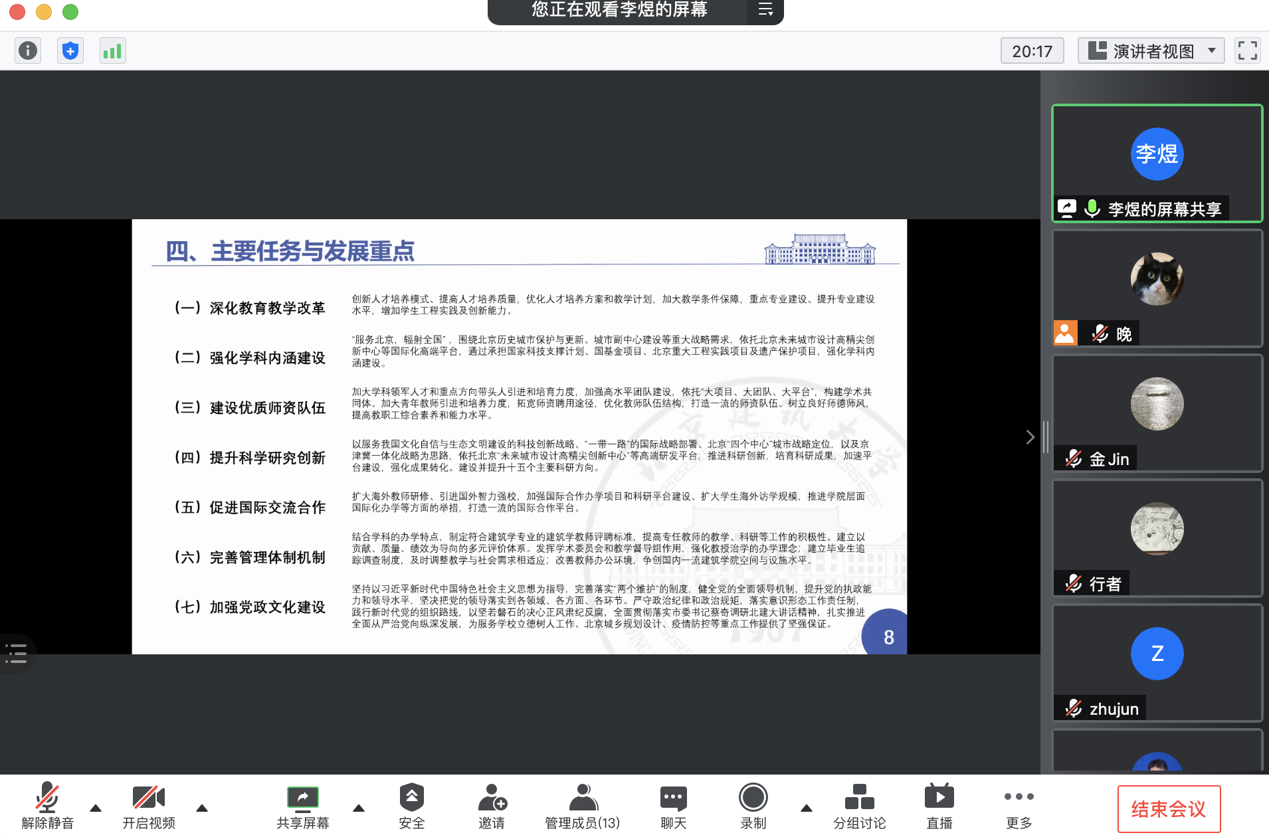This screenshot has height=837, width=1269.
Task: Click the Invite (邀请) icon
Action: [x=492, y=805]
